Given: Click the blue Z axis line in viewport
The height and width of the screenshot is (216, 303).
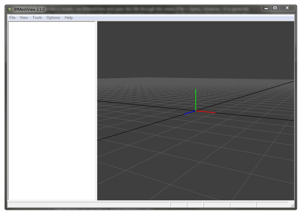Looking at the screenshot, I should click(x=190, y=112).
